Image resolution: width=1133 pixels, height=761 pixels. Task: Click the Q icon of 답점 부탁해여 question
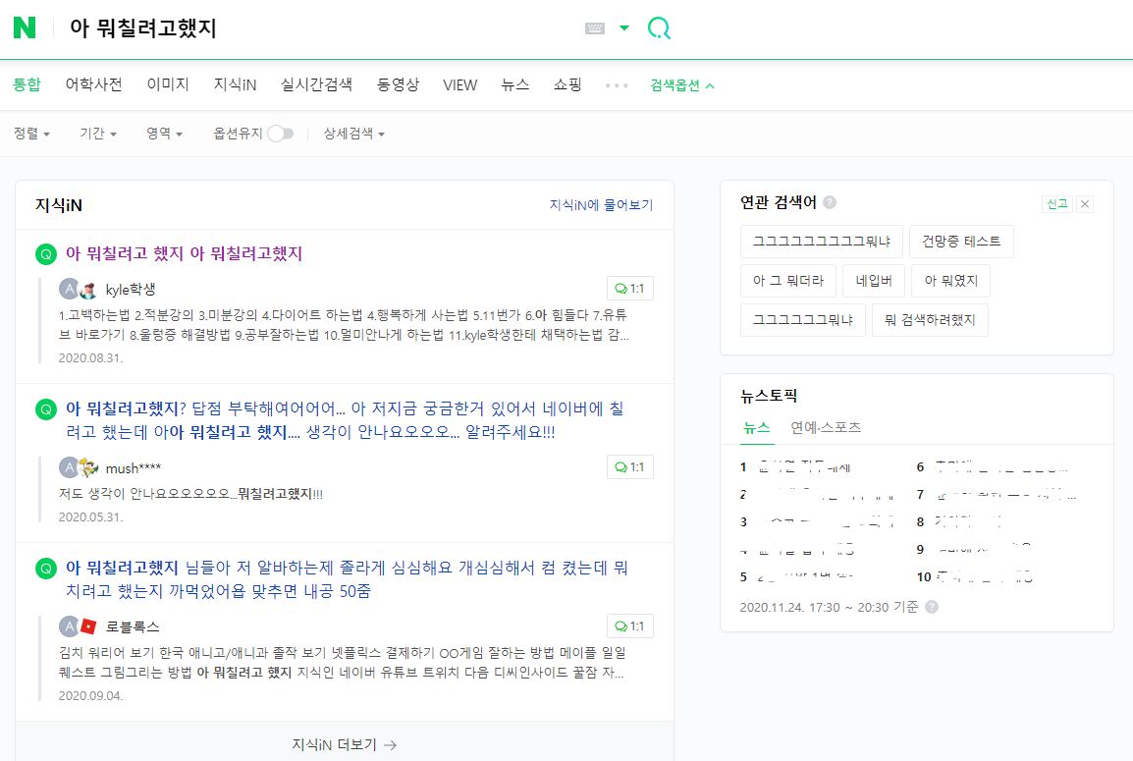pos(45,409)
